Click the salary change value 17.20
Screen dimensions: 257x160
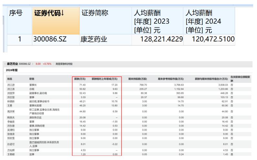coord(114,85)
